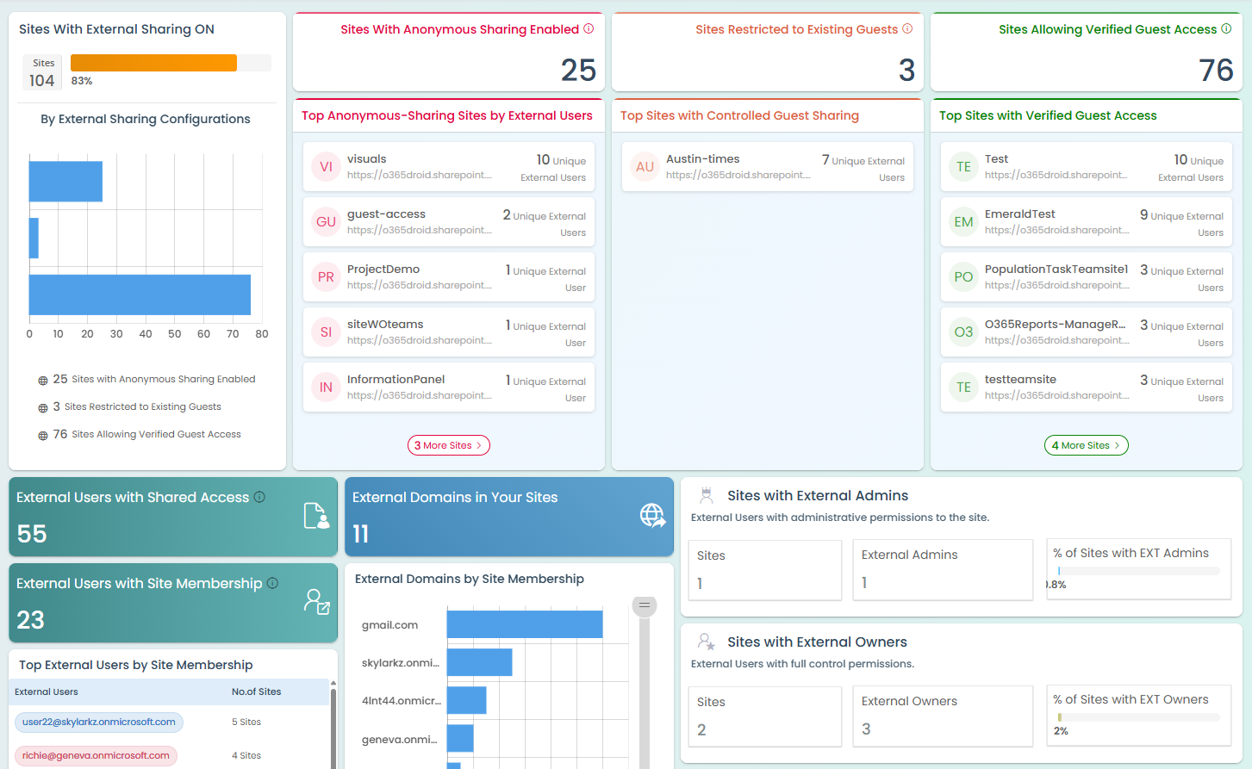Screen dimensions: 1252x769
Task: Click the VI avatar for the visuals site
Action: click(325, 166)
